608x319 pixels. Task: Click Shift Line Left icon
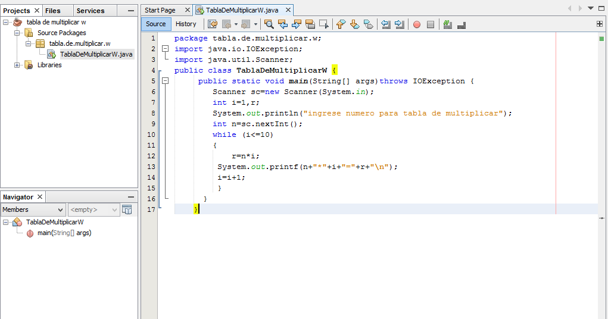pyautogui.click(x=386, y=24)
